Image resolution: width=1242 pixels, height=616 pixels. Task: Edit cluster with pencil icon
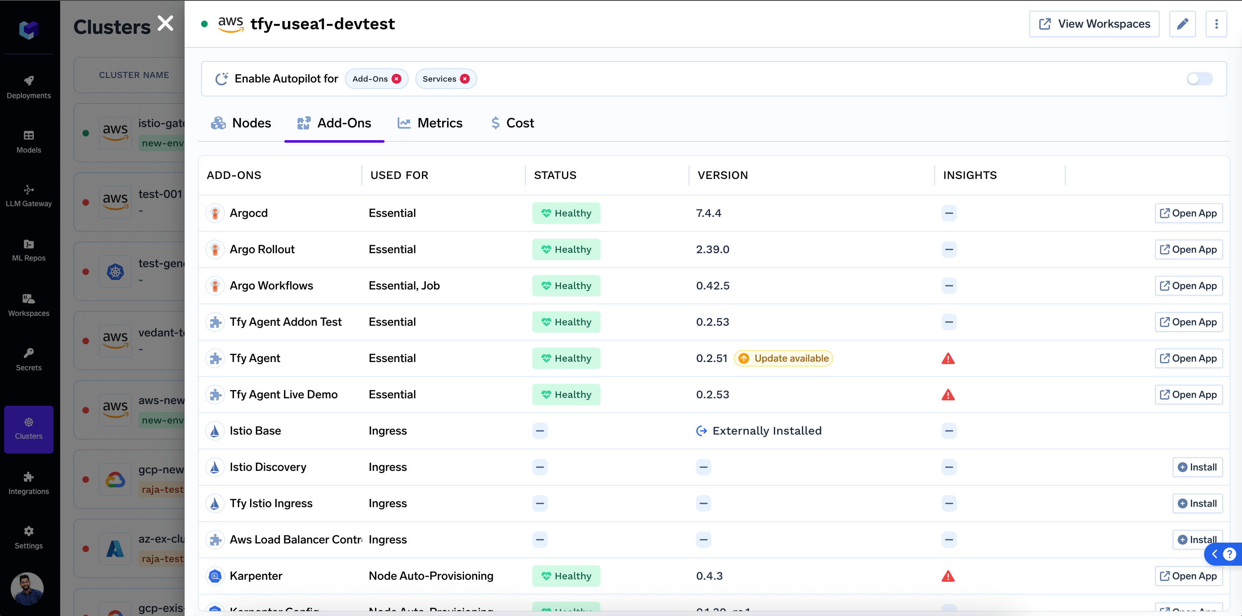tap(1182, 24)
